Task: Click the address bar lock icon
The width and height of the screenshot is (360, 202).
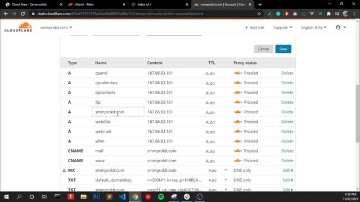Action: pyautogui.click(x=33, y=13)
